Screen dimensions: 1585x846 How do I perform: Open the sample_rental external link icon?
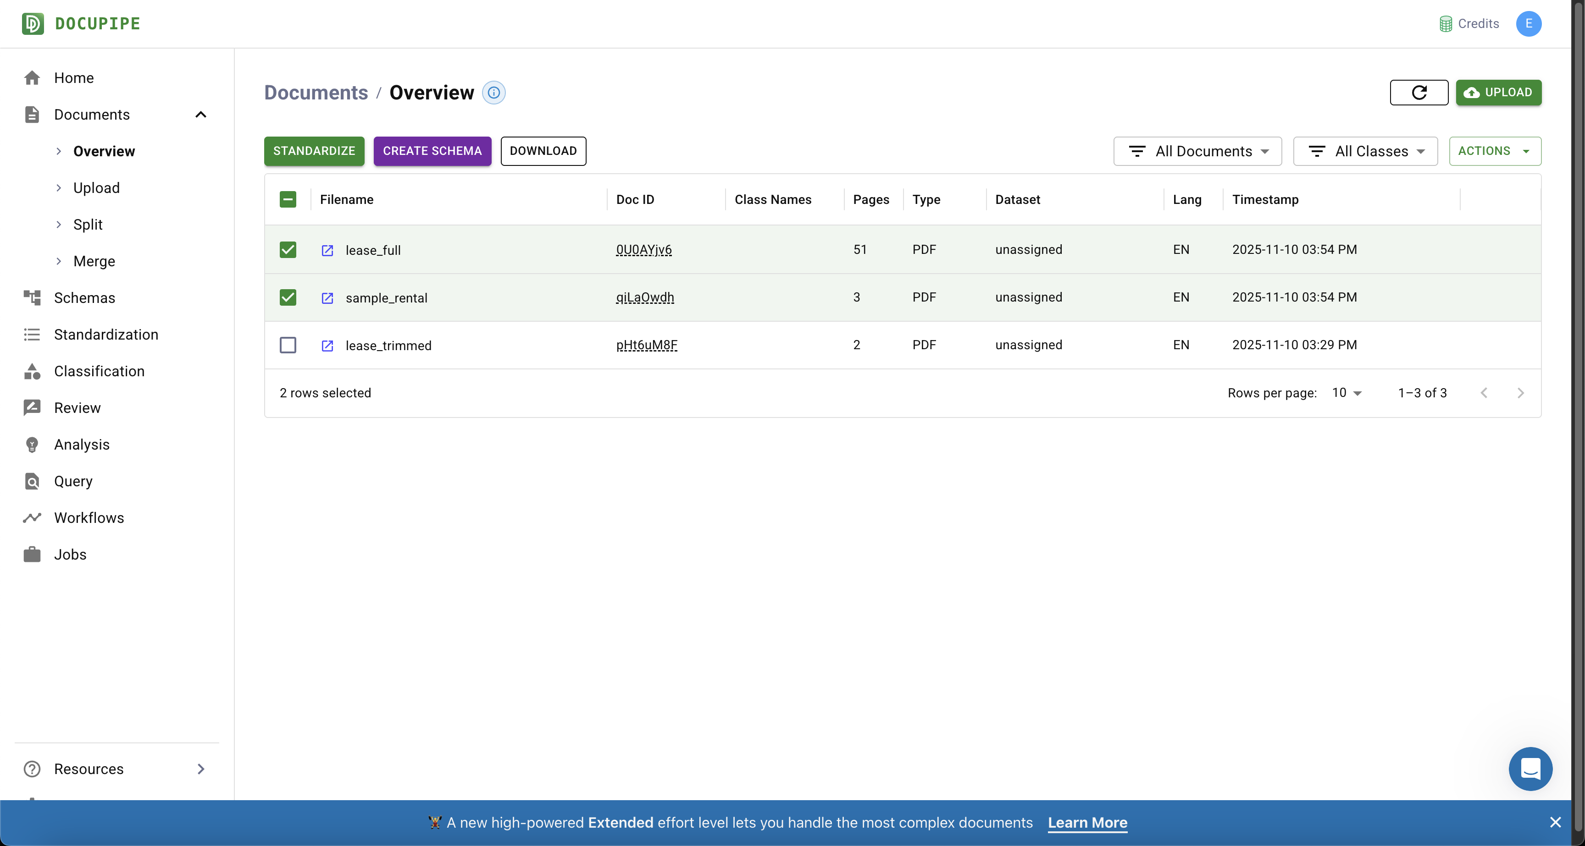click(x=327, y=297)
